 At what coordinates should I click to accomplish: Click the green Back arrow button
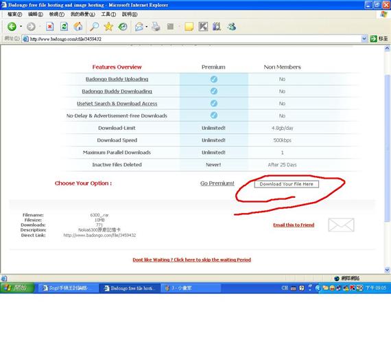12,27
